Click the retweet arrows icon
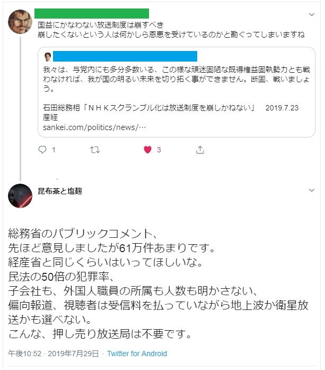This screenshot has width=325, height=370. click(95, 150)
